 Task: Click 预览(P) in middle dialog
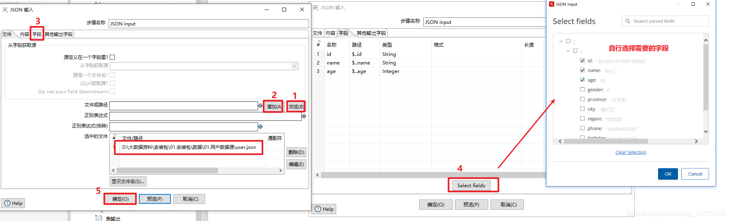471,205
